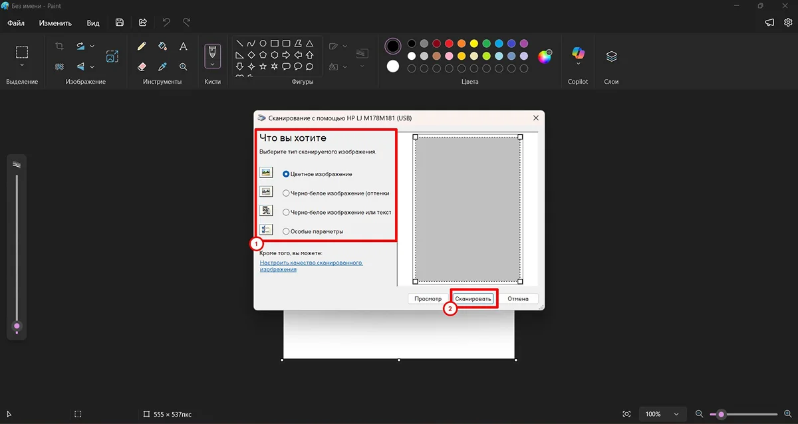
Task: Choose black-and-white image or text option
Action: point(286,213)
